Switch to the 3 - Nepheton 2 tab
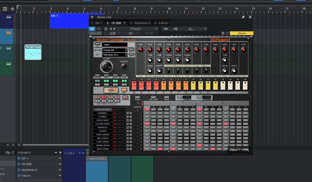This screenshot has height=182, width=312. point(140,23)
